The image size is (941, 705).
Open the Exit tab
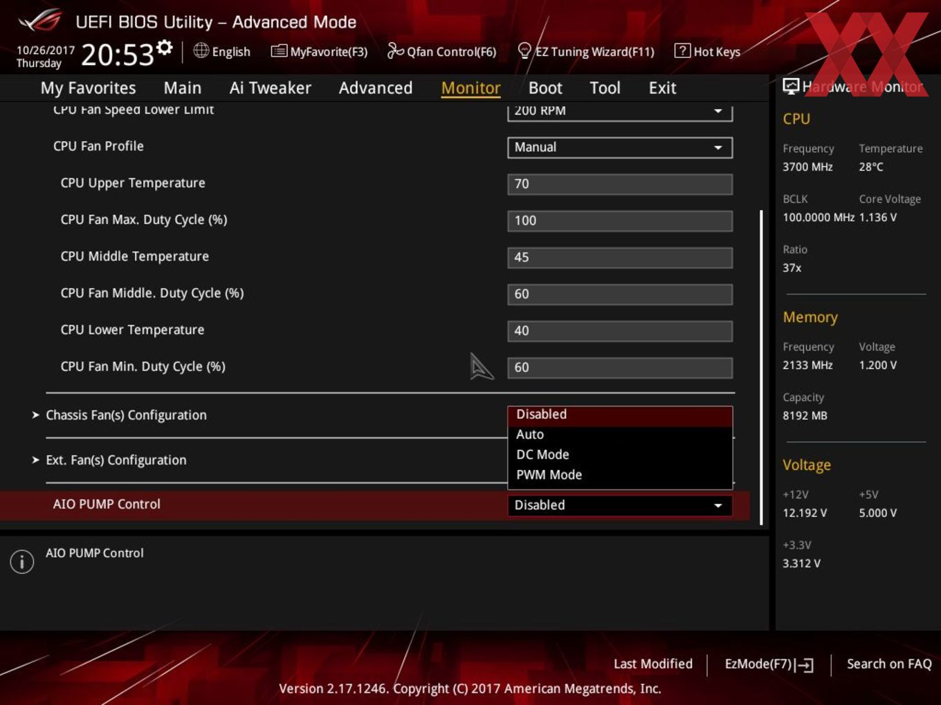point(662,88)
